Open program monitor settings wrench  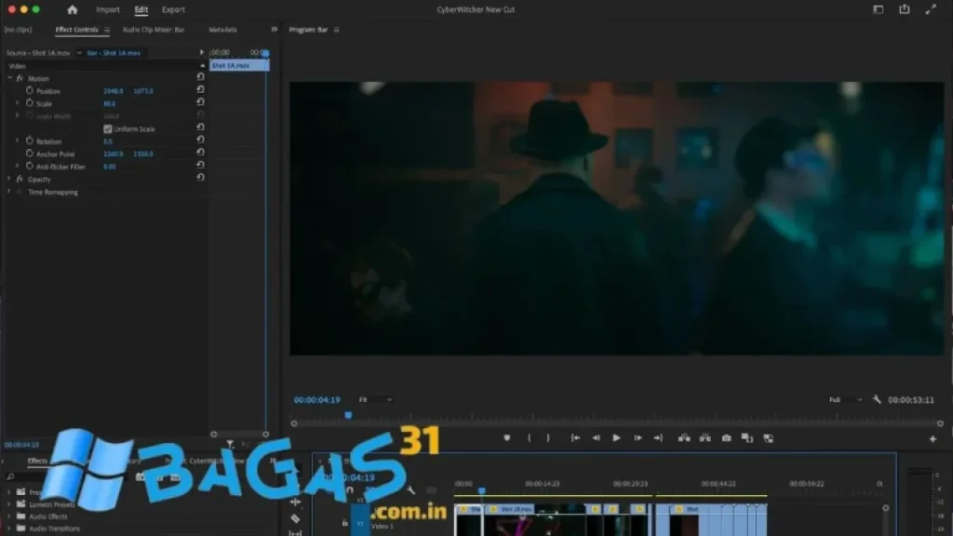(877, 400)
